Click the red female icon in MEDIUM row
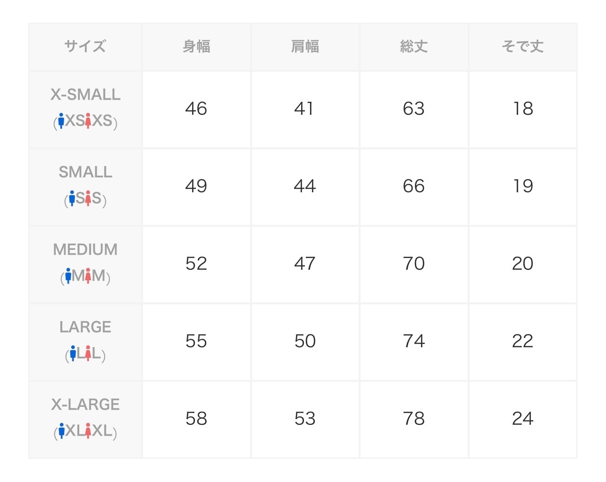 click(88, 276)
